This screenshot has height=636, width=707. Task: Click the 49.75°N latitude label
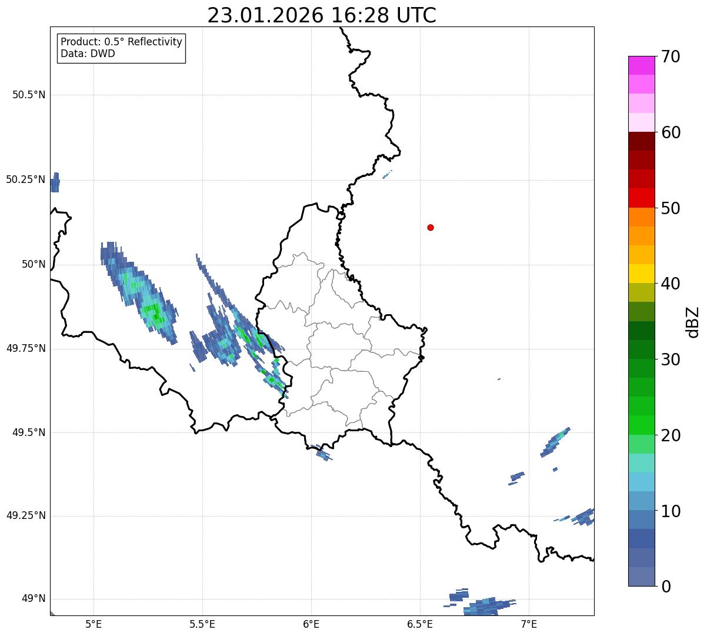tap(25, 348)
